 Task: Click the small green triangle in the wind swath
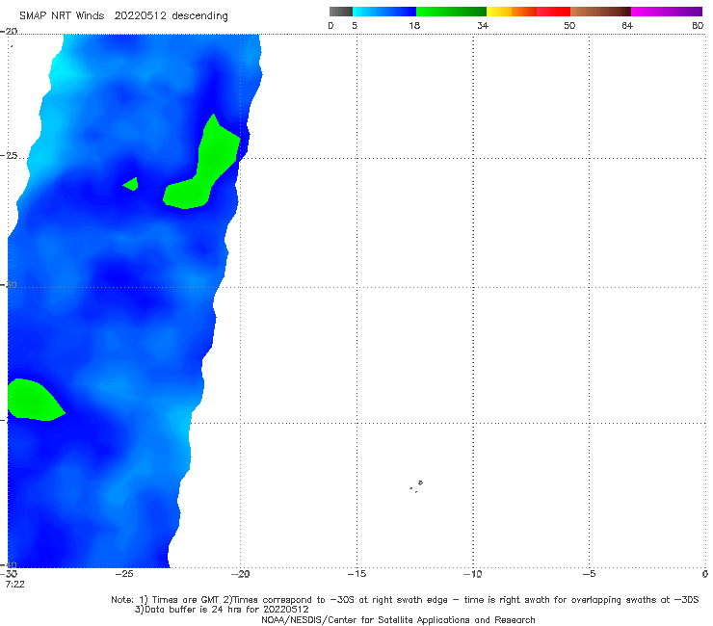tap(132, 184)
